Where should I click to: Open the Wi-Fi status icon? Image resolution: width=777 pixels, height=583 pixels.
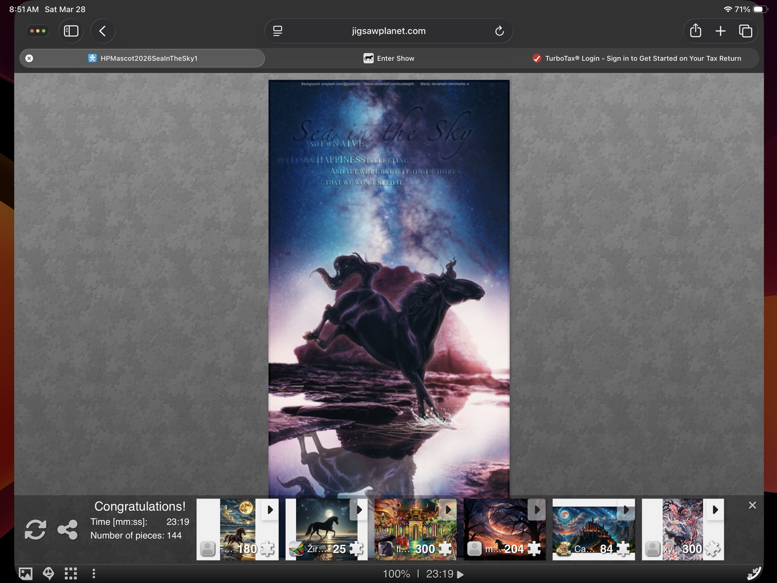[x=728, y=9]
